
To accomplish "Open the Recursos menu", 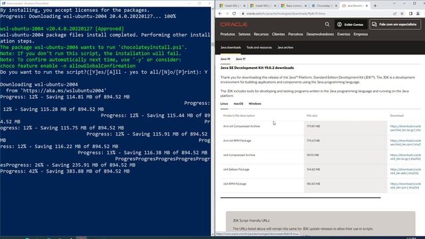I will pos(261,35).
